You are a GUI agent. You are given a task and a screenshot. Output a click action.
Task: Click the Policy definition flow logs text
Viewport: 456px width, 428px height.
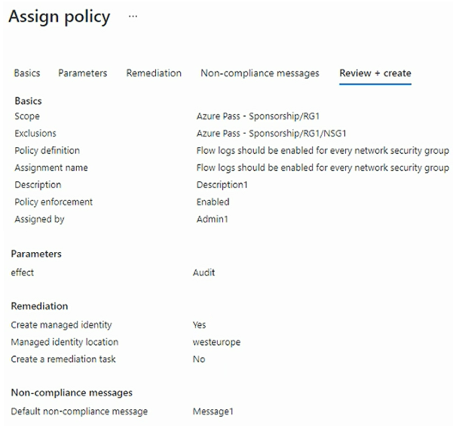(323, 151)
